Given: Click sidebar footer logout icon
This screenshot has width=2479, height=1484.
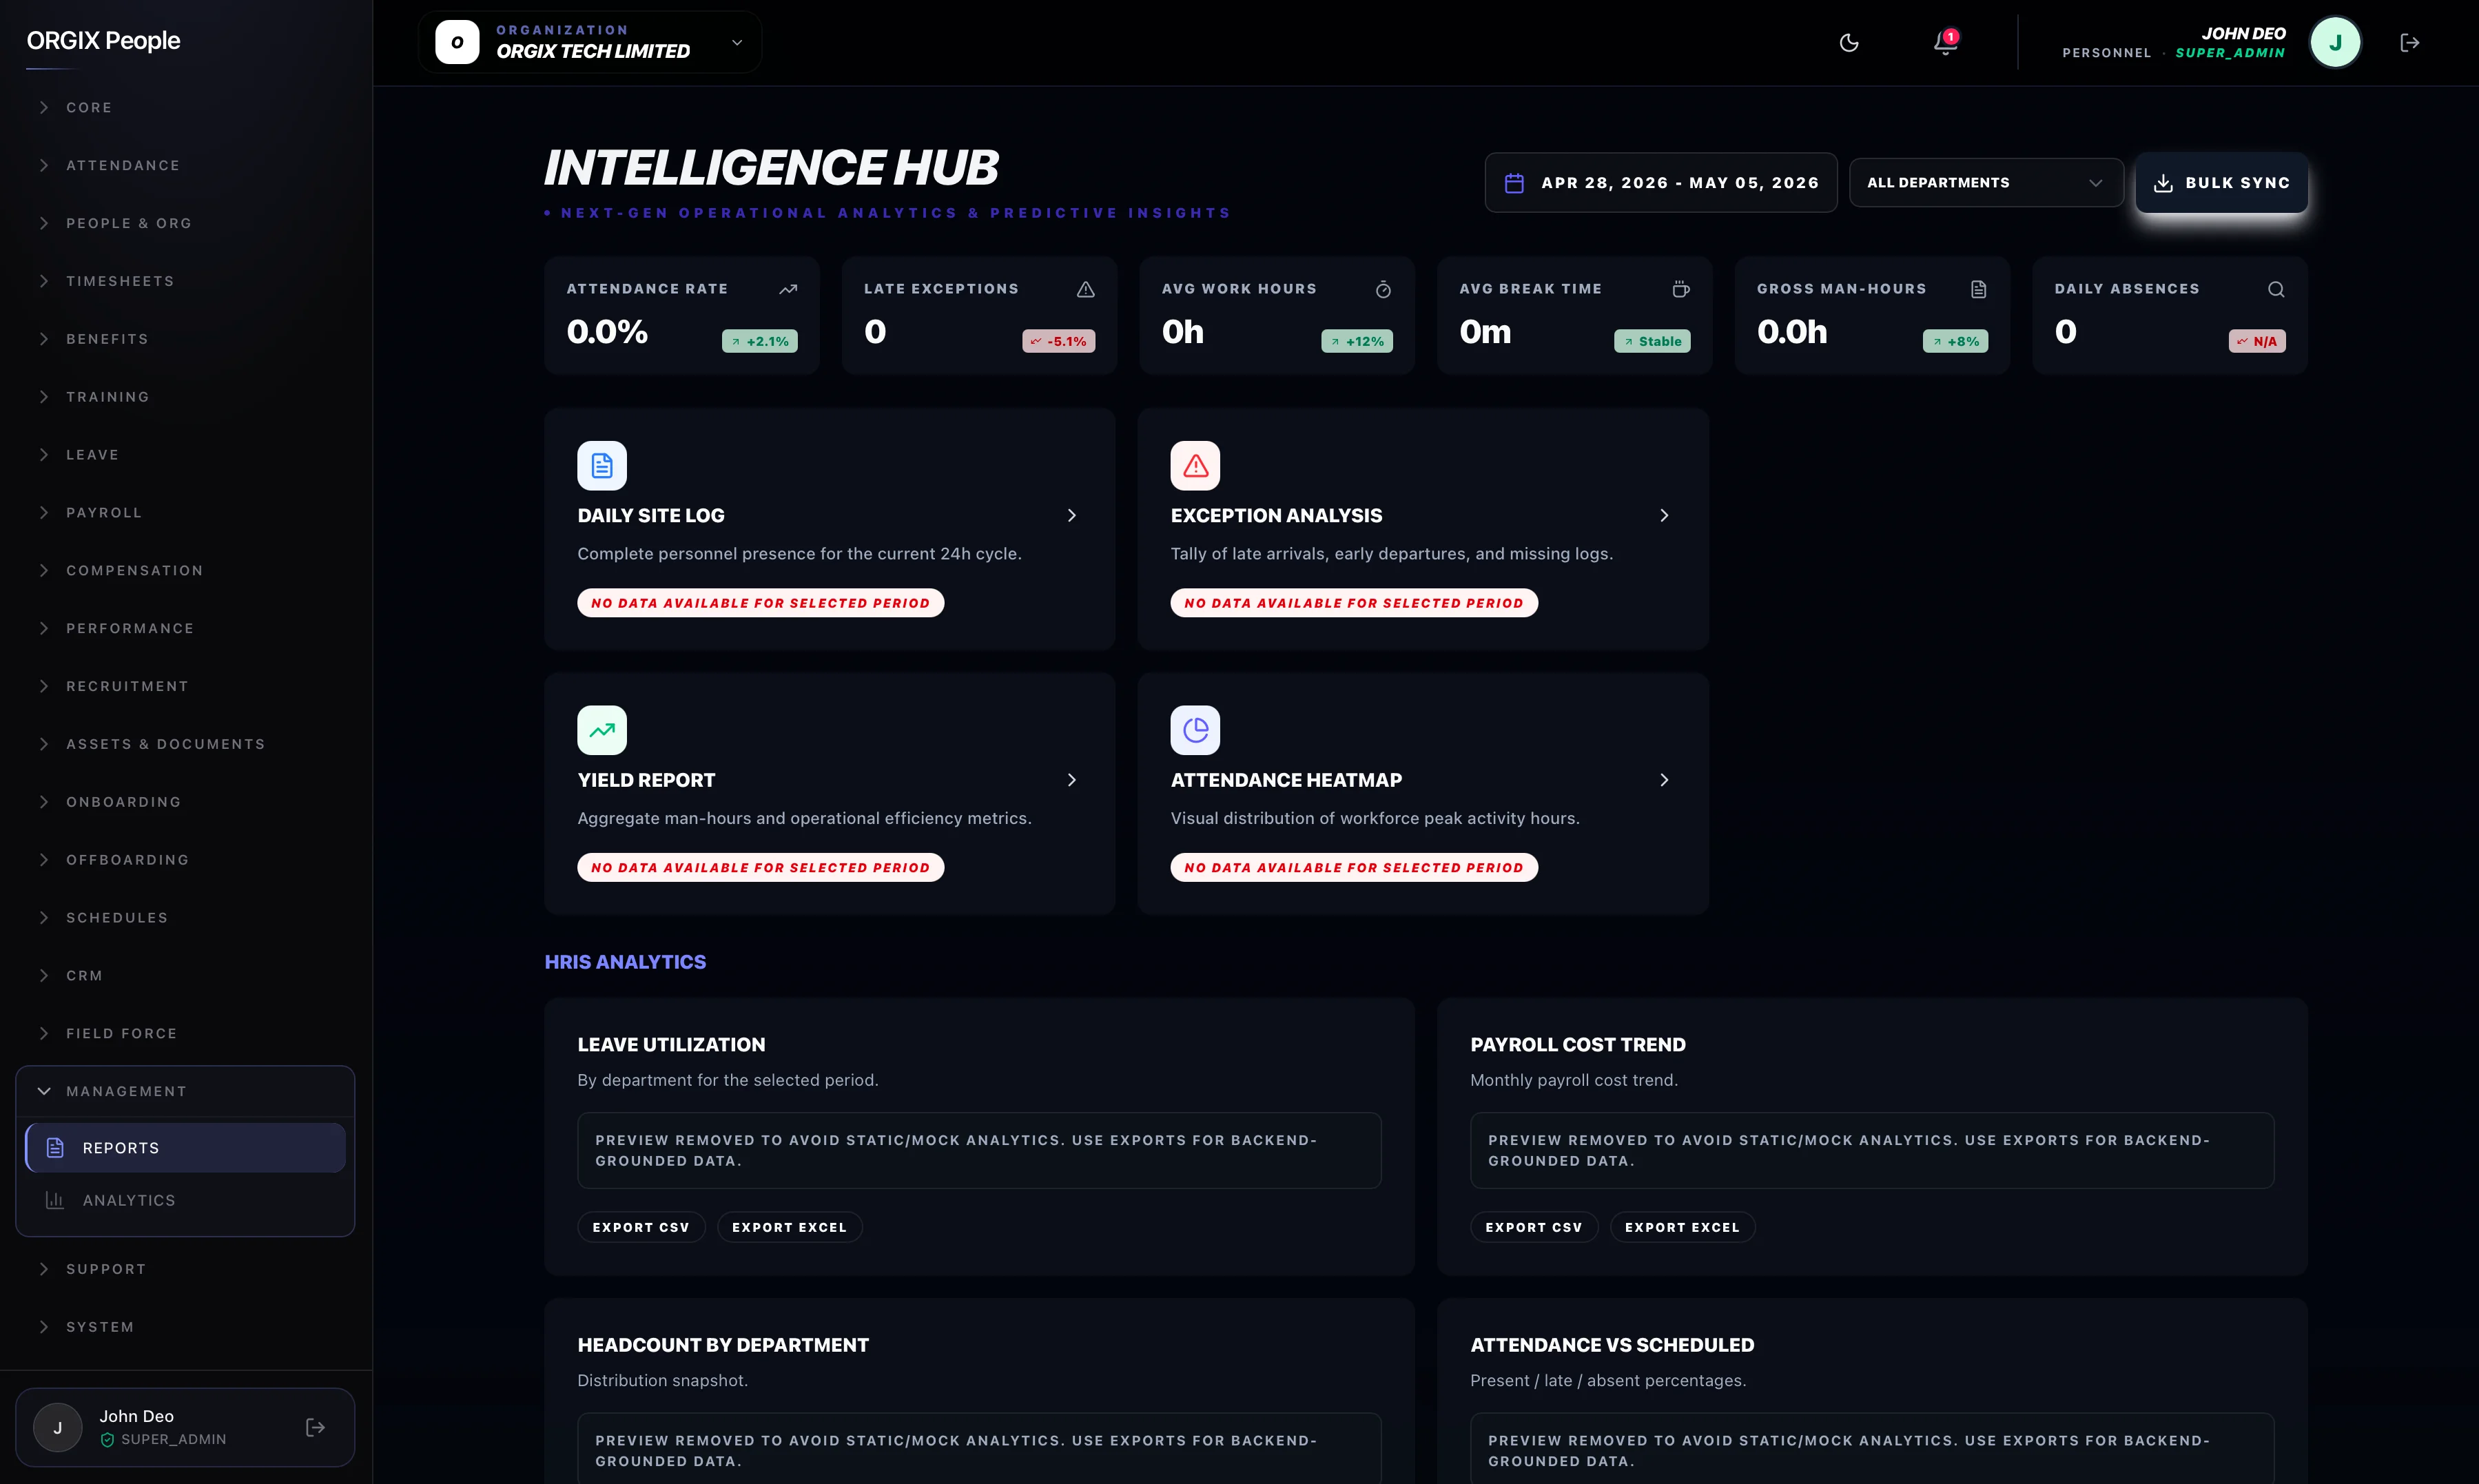Looking at the screenshot, I should tap(315, 1427).
